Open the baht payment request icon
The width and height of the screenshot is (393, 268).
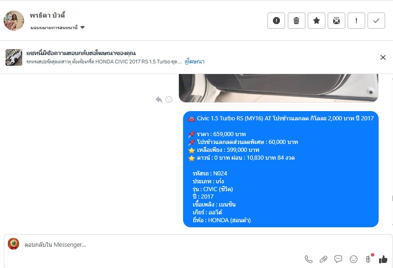(x=369, y=259)
